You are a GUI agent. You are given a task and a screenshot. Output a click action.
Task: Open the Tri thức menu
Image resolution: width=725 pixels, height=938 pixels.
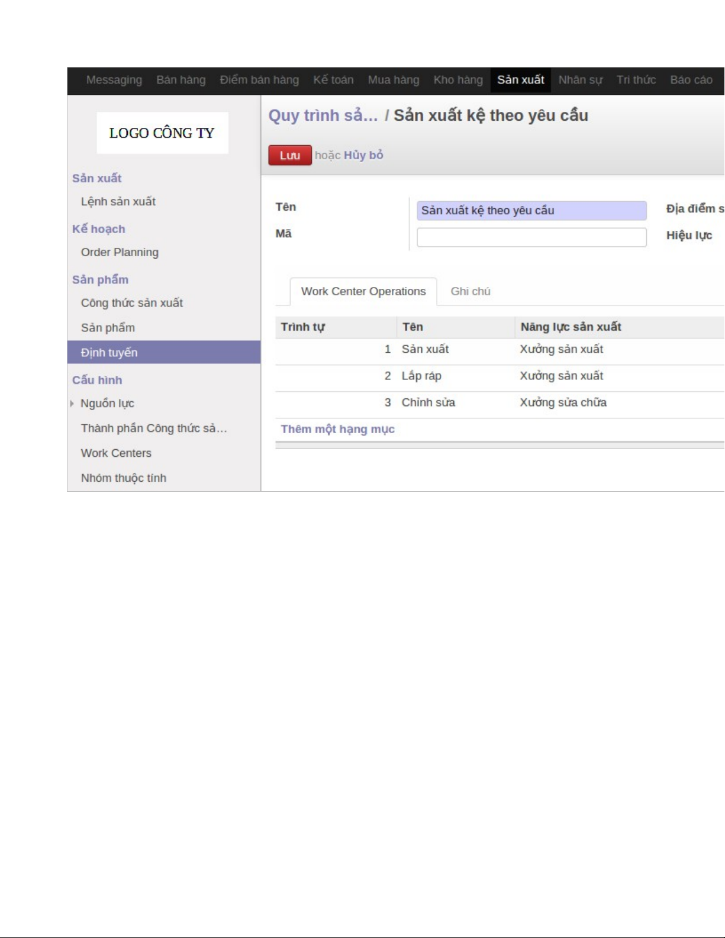point(636,80)
